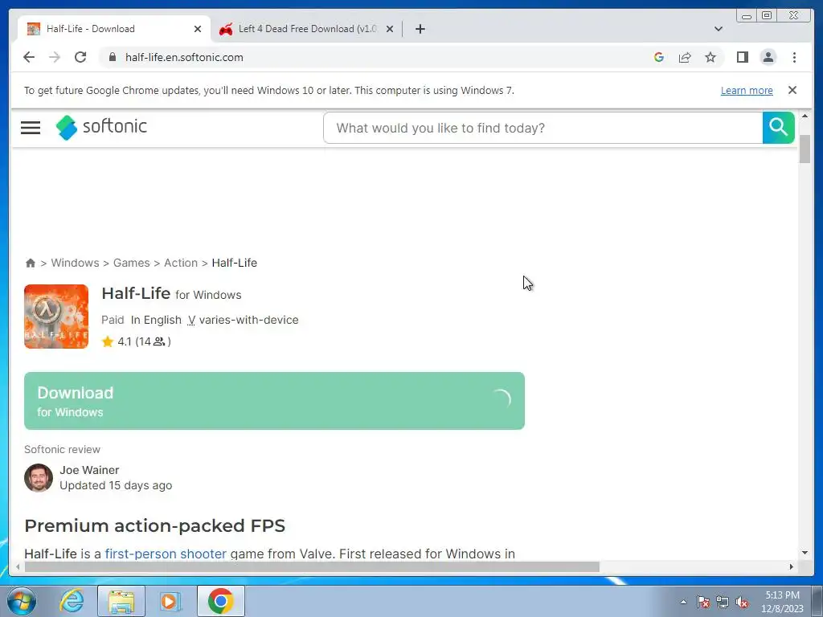
Task: Reload the page with the refresh icon
Action: click(80, 57)
